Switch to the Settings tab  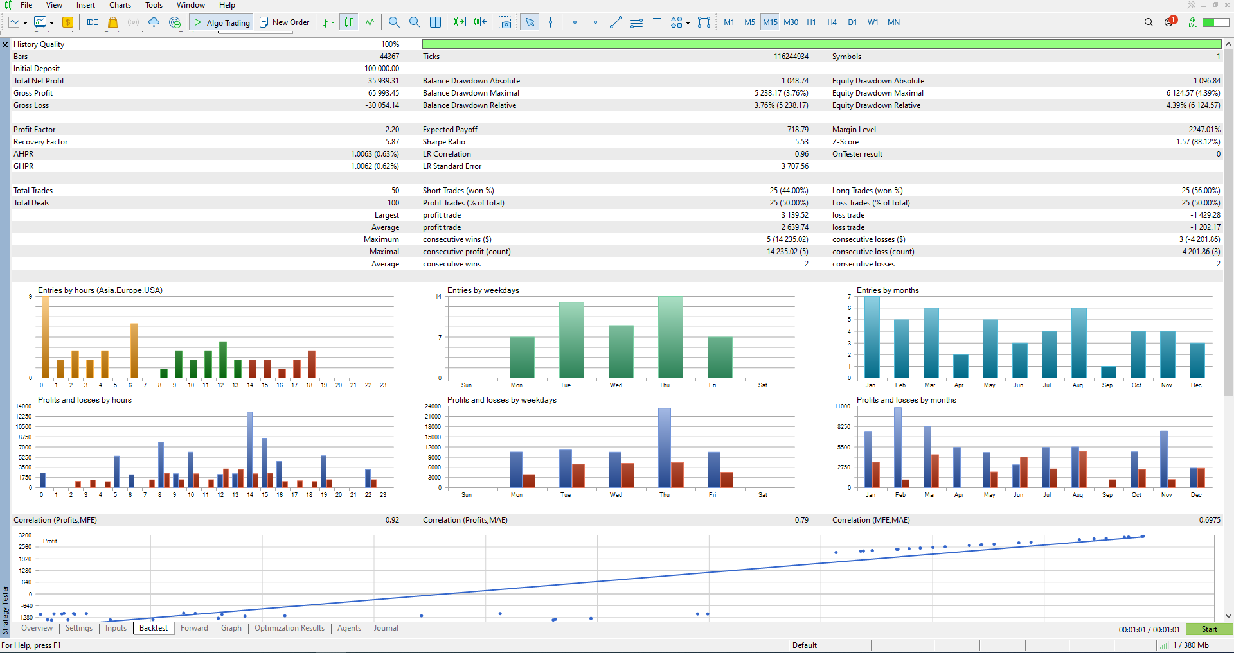click(79, 629)
